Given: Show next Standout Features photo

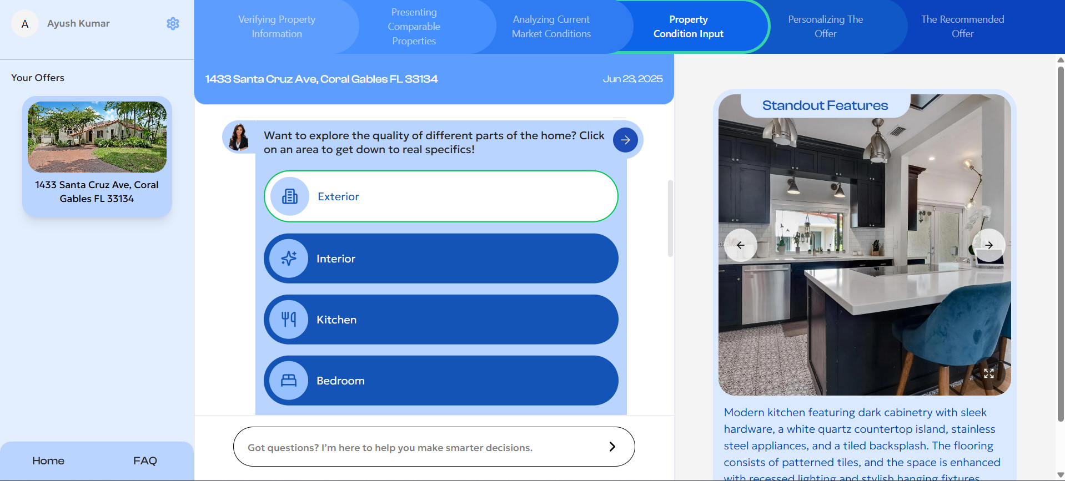Looking at the screenshot, I should pos(989,245).
